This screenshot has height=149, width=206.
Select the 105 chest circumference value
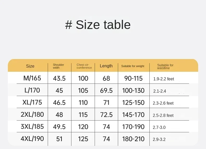pyautogui.click(x=83, y=91)
